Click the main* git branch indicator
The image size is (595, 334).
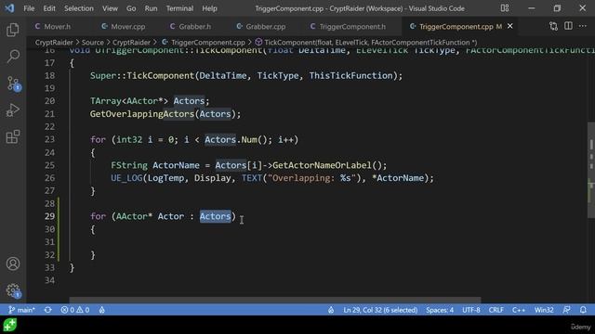point(21,310)
